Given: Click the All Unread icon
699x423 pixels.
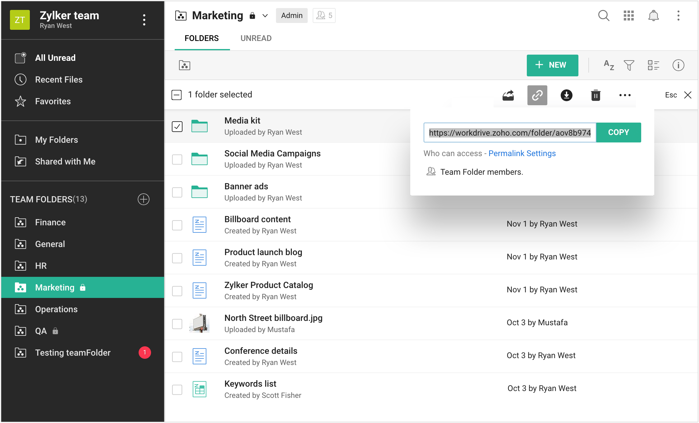Looking at the screenshot, I should point(21,58).
